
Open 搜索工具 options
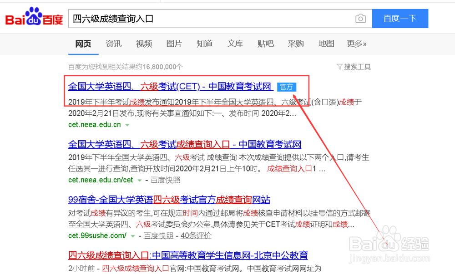point(357,67)
